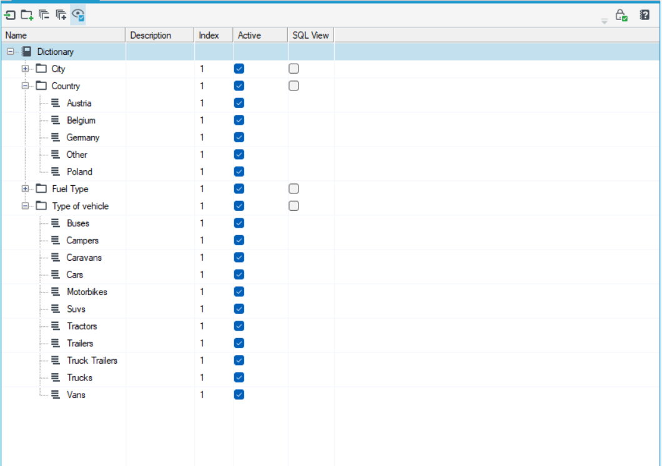Sort by the Index column header
662x466 pixels.
214,35
